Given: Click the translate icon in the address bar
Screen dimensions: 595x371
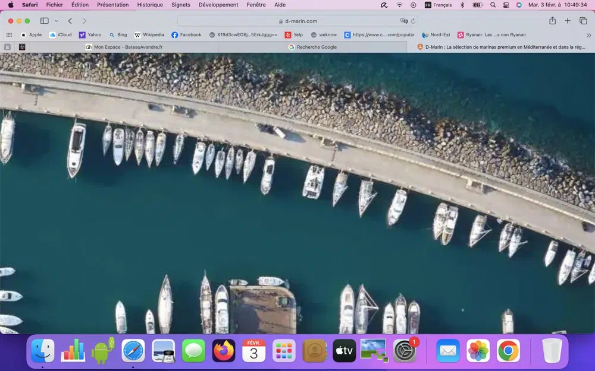Looking at the screenshot, I should point(404,21).
